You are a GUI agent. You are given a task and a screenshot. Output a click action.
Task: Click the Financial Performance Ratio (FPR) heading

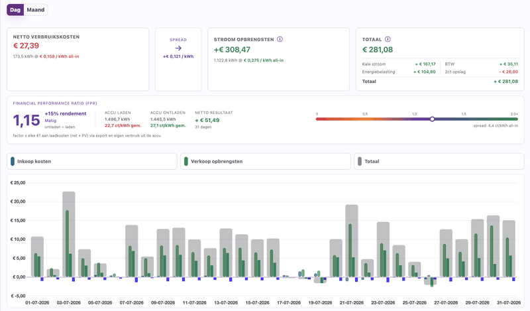click(x=55, y=103)
